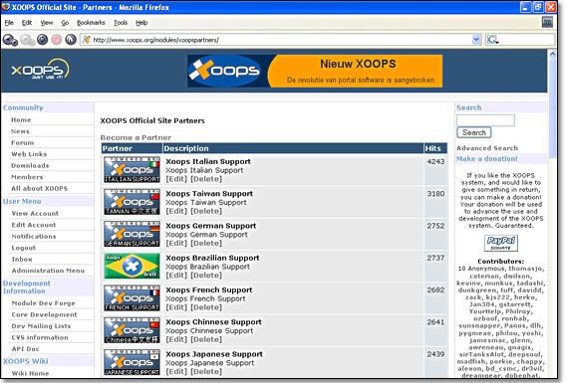The width and height of the screenshot is (568, 383).
Task: Open the News sidebar link
Action: pos(20,131)
